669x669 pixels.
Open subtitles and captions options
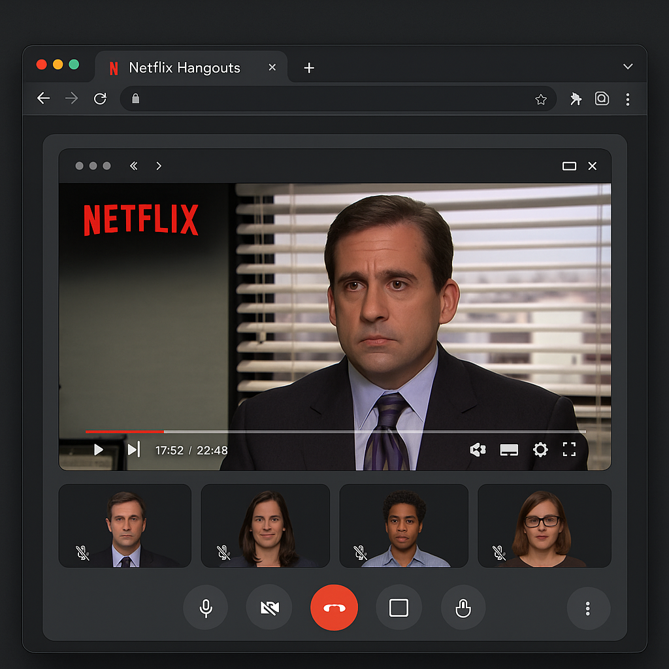pos(509,449)
